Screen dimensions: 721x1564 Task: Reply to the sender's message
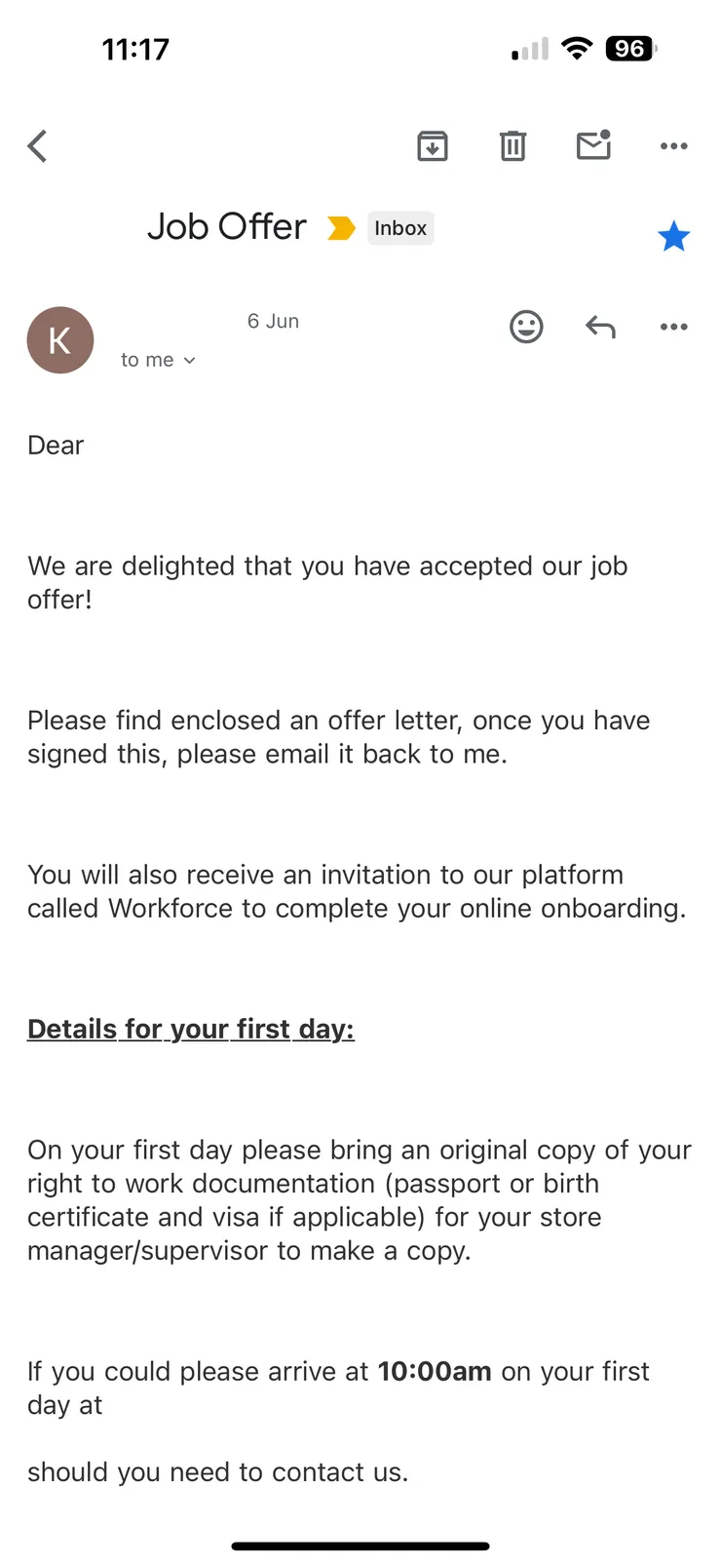(x=600, y=327)
